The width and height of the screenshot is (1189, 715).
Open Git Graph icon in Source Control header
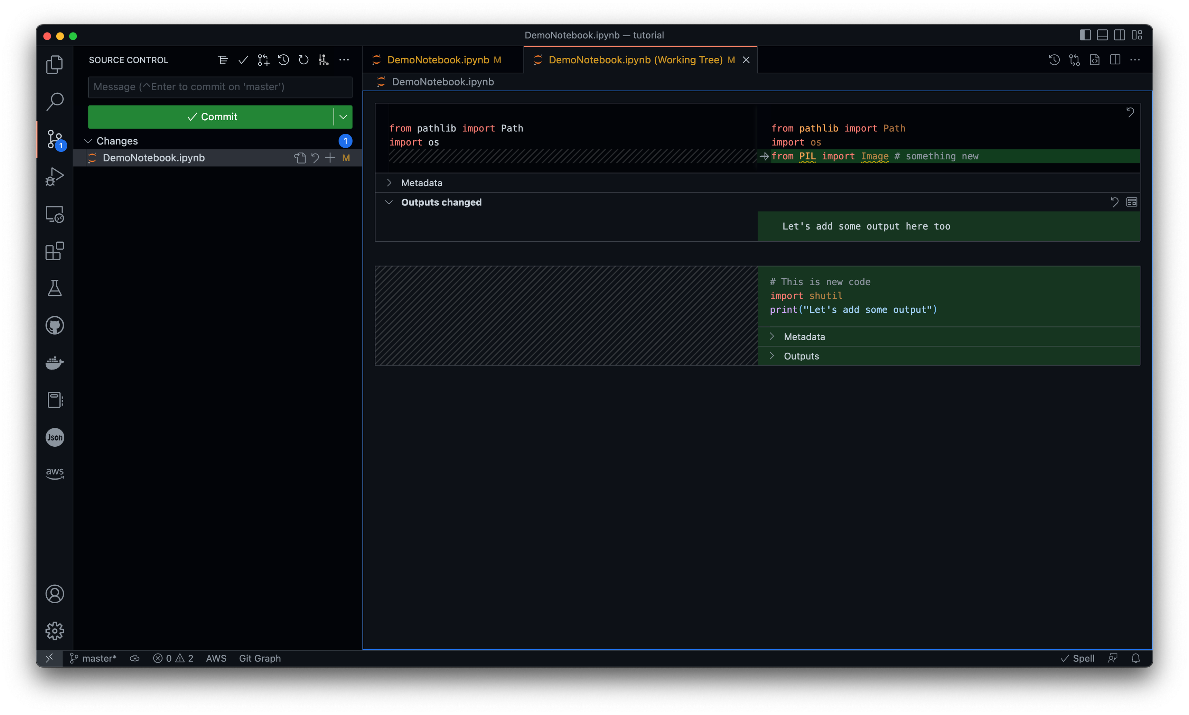[x=324, y=60]
